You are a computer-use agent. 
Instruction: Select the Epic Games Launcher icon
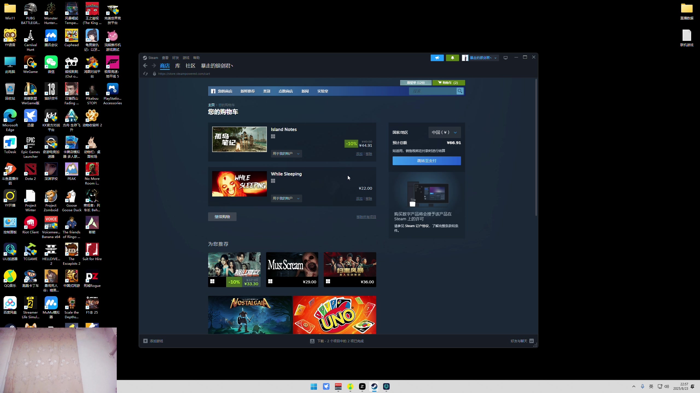(30, 147)
